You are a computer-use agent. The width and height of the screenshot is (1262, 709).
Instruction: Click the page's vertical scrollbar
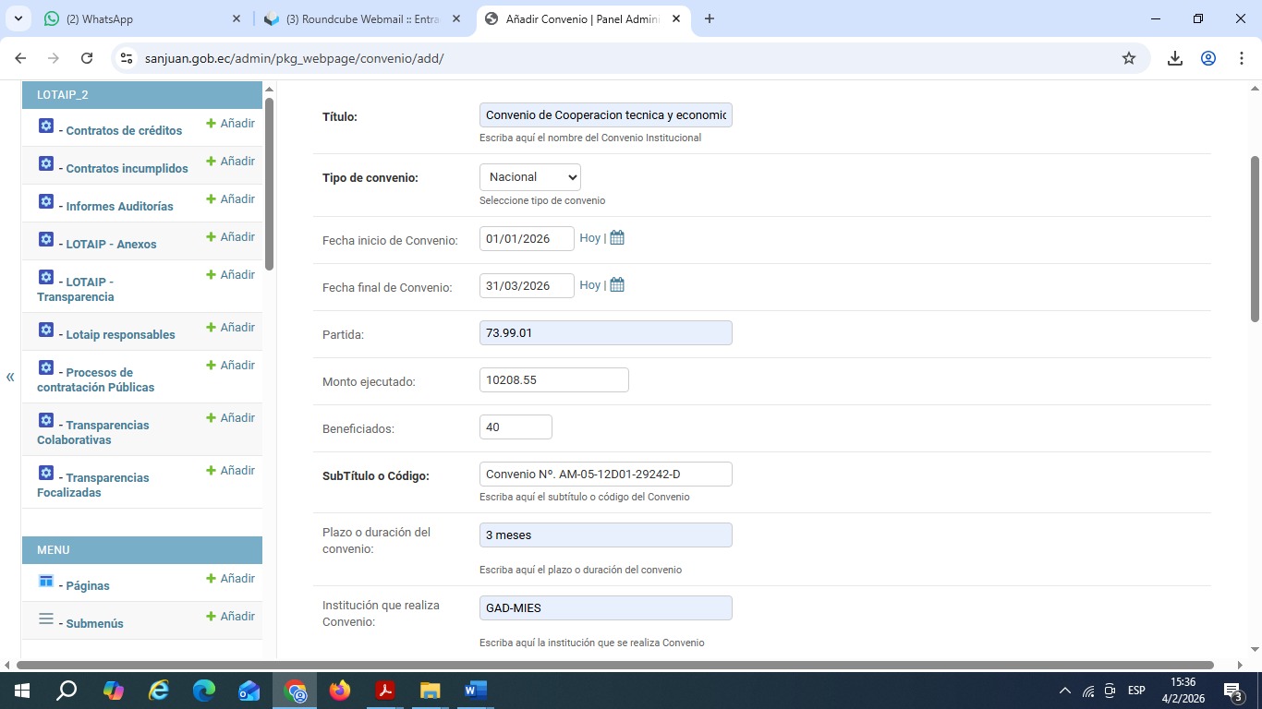pos(1255,240)
